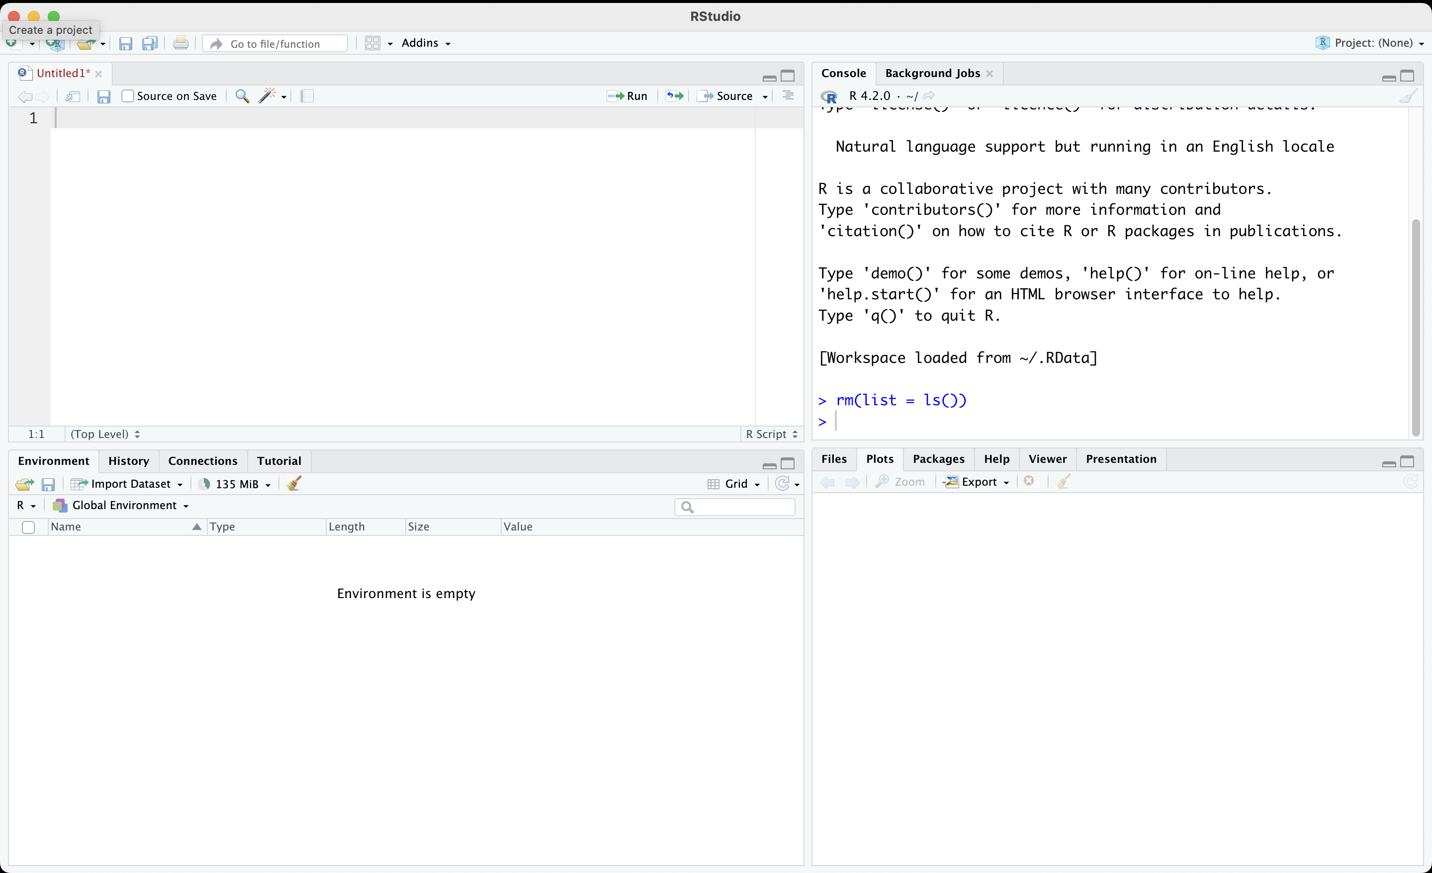Re-run previous code region icon
The height and width of the screenshot is (873, 1432).
(675, 96)
